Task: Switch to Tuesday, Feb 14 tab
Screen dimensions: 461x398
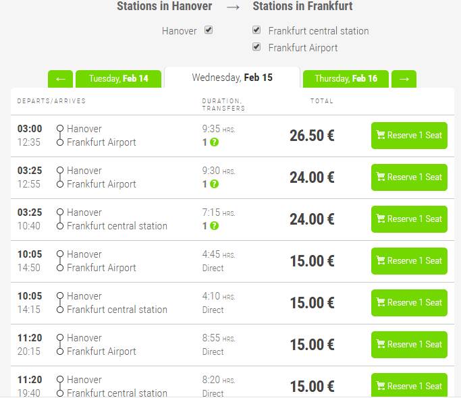Action: (118, 79)
